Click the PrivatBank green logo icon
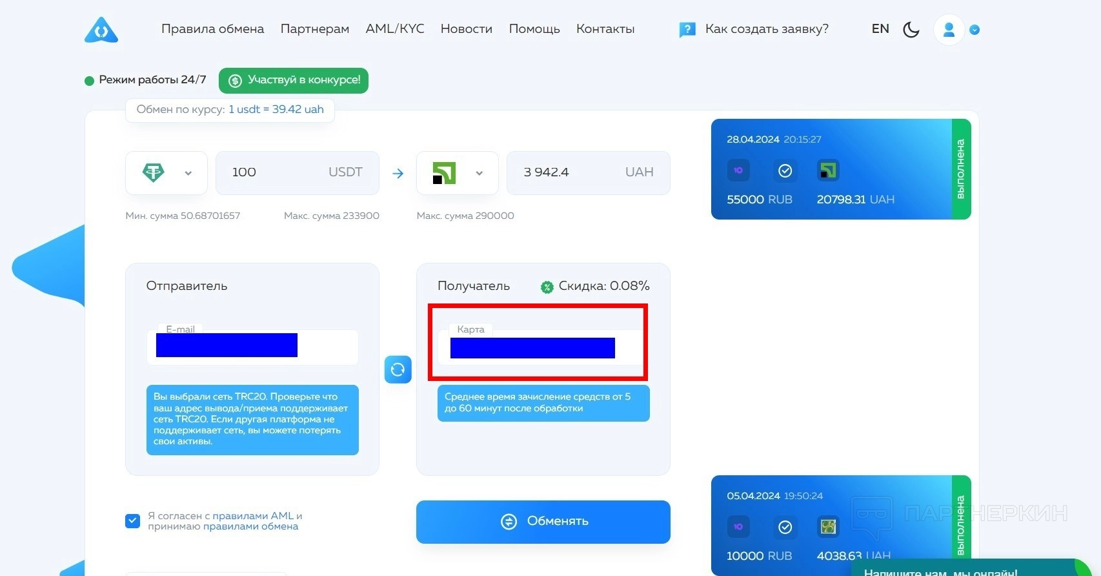The image size is (1101, 576). [x=445, y=173]
